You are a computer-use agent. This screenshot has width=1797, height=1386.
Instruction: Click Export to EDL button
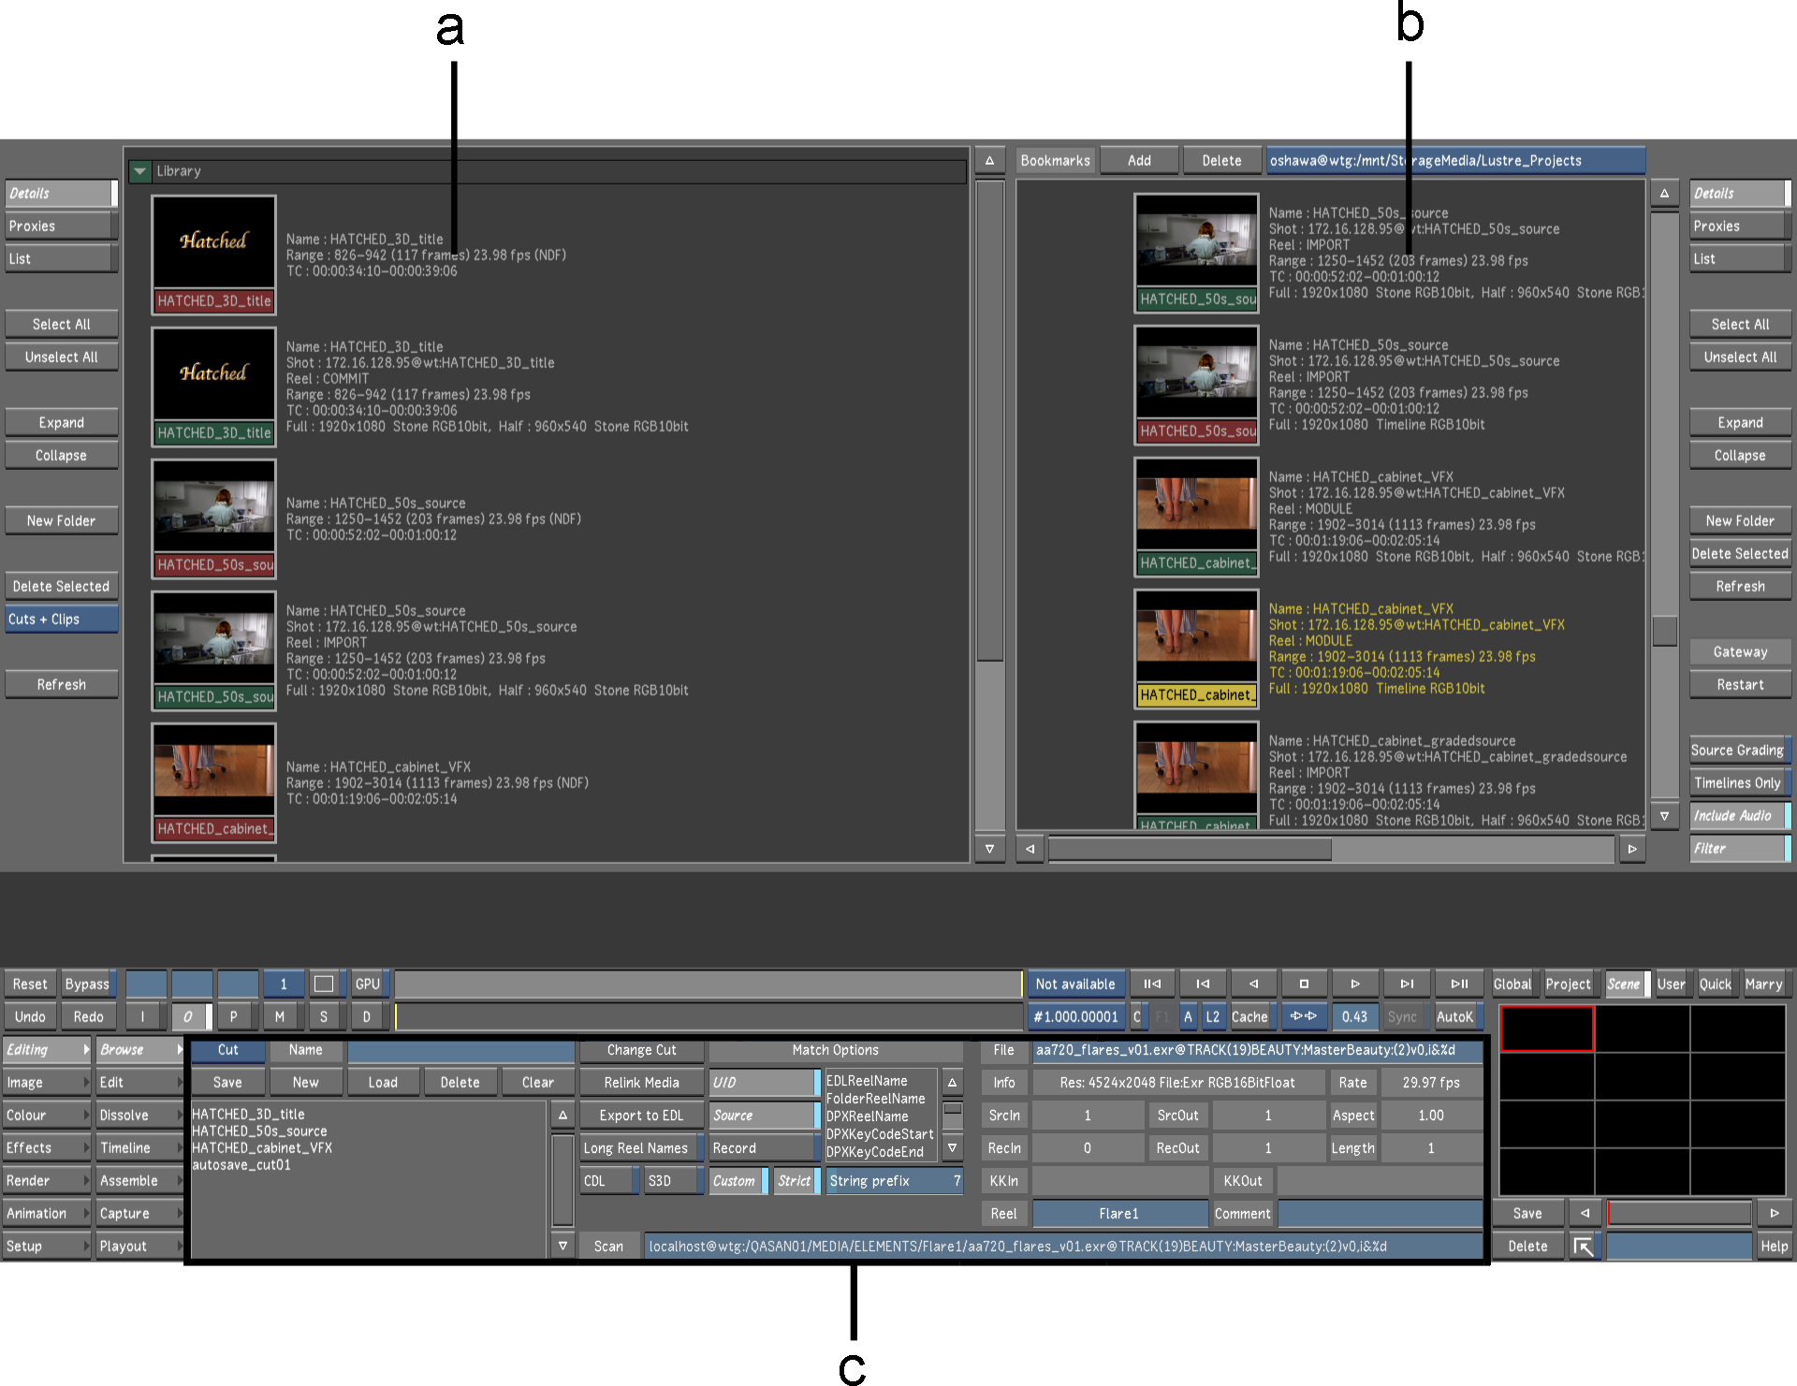point(641,1116)
